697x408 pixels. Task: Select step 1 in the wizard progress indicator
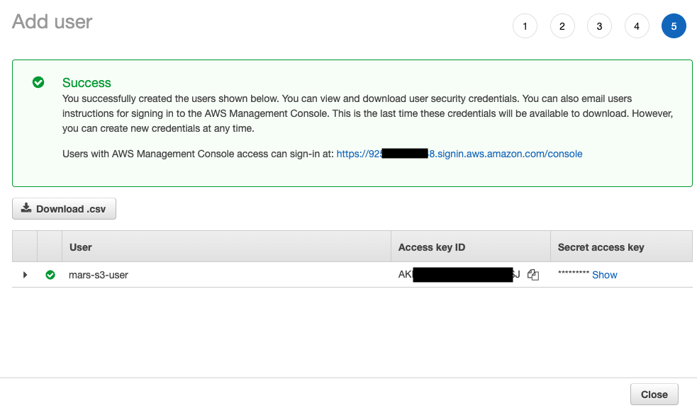pos(525,25)
